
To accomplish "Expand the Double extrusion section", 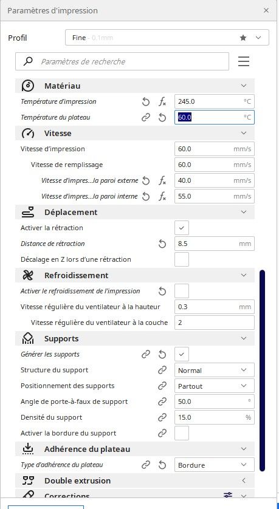I will point(135,480).
